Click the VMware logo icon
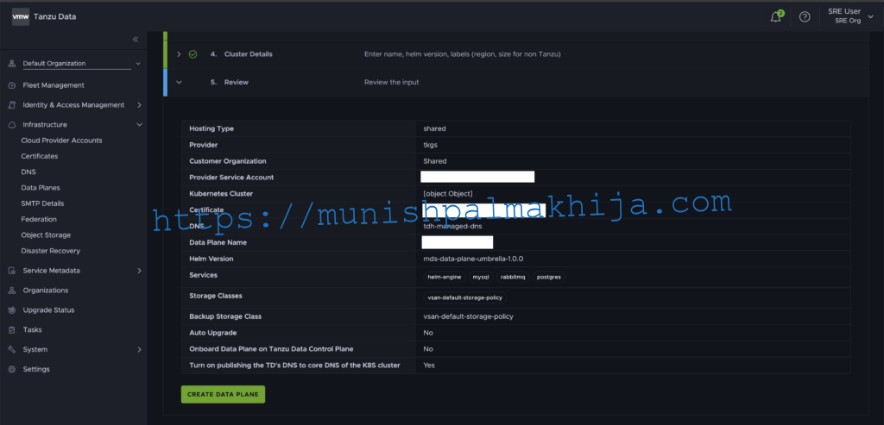This screenshot has height=425, width=884. (x=21, y=17)
